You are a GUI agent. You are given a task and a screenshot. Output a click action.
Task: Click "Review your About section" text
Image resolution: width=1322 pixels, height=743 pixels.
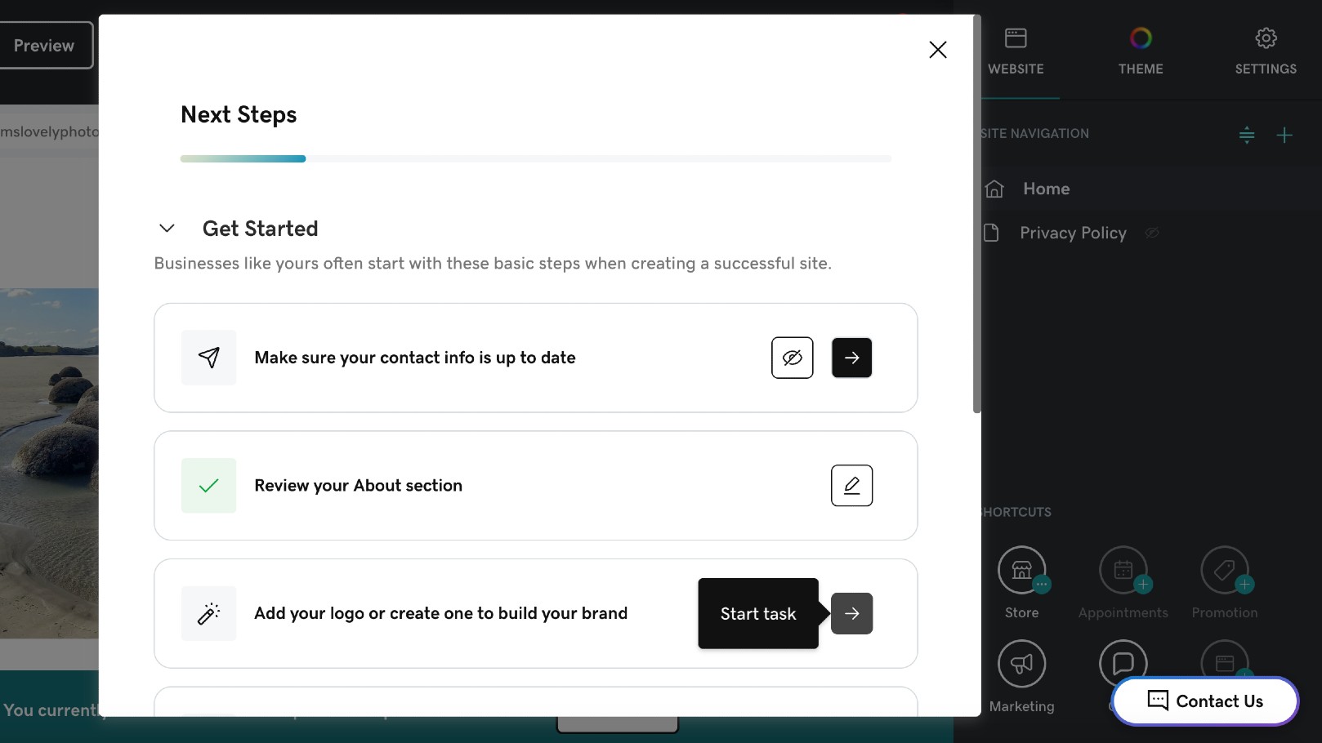pyautogui.click(x=359, y=486)
